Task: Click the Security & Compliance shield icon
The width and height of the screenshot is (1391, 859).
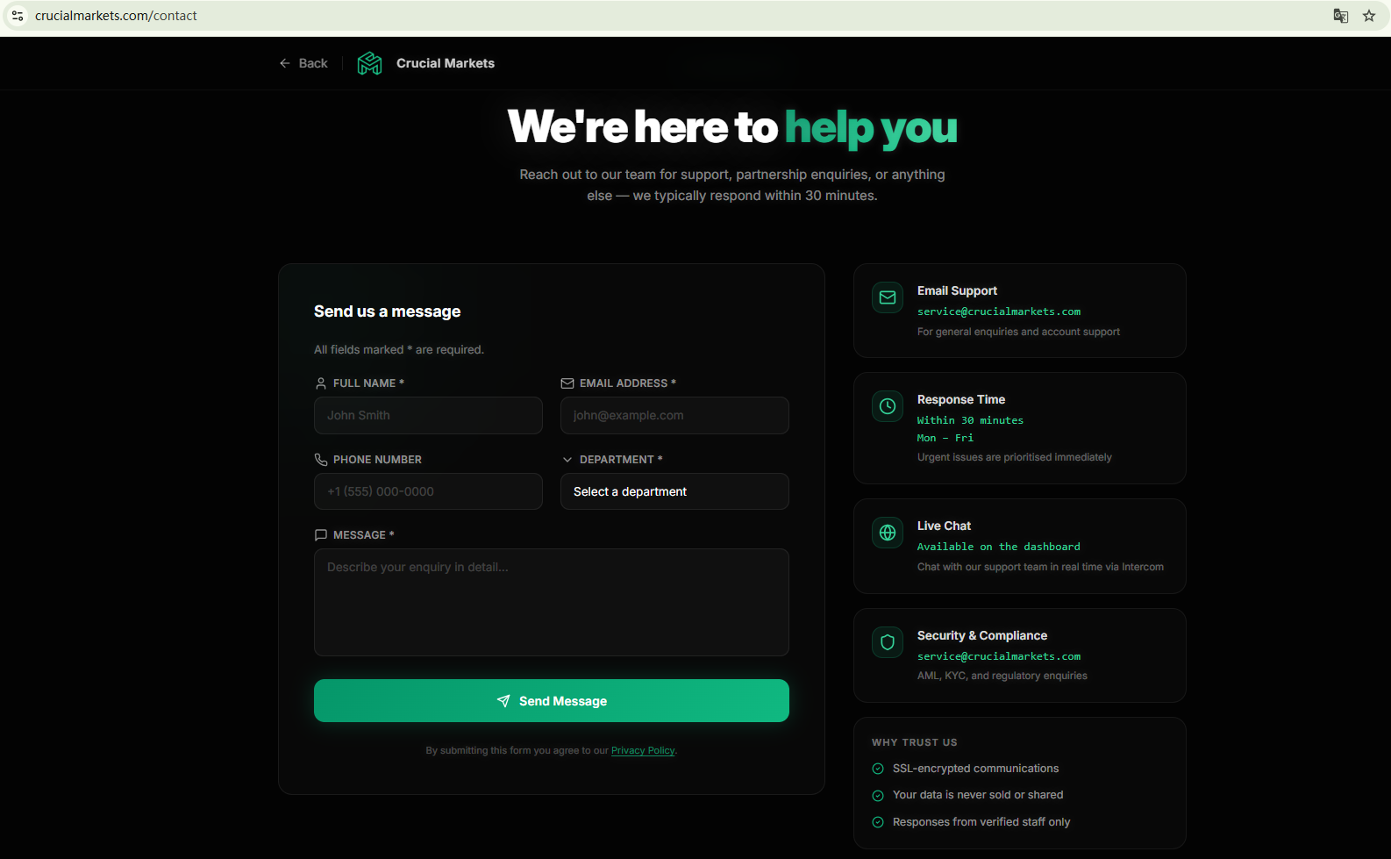Action: click(888, 642)
